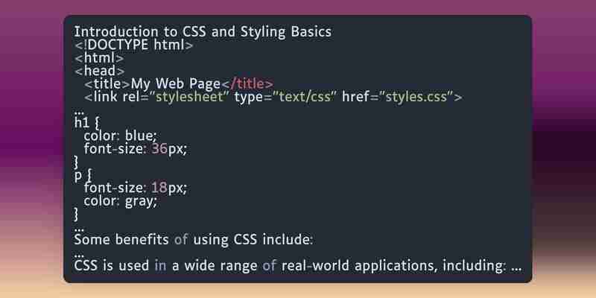
Task: Click the 'color: blue;' declaration
Action: pos(120,136)
